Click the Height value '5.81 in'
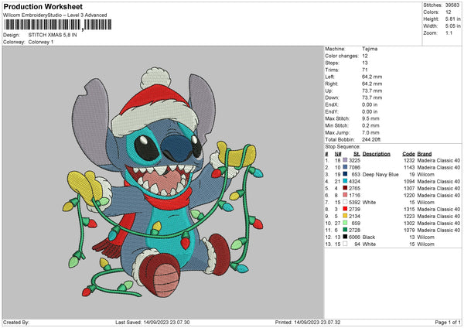 click(x=452, y=19)
